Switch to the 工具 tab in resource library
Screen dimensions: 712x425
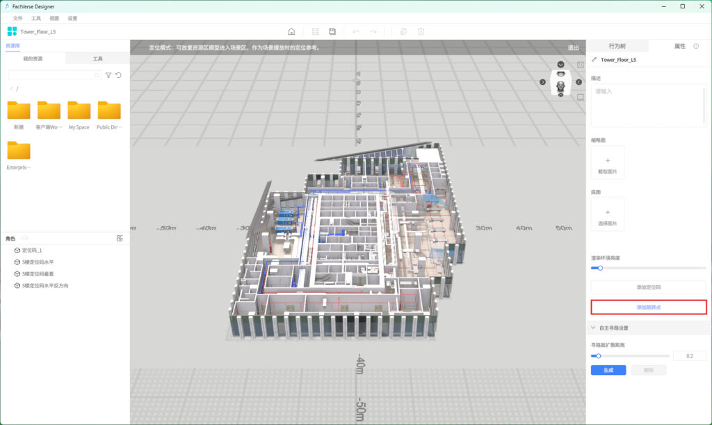click(x=97, y=58)
